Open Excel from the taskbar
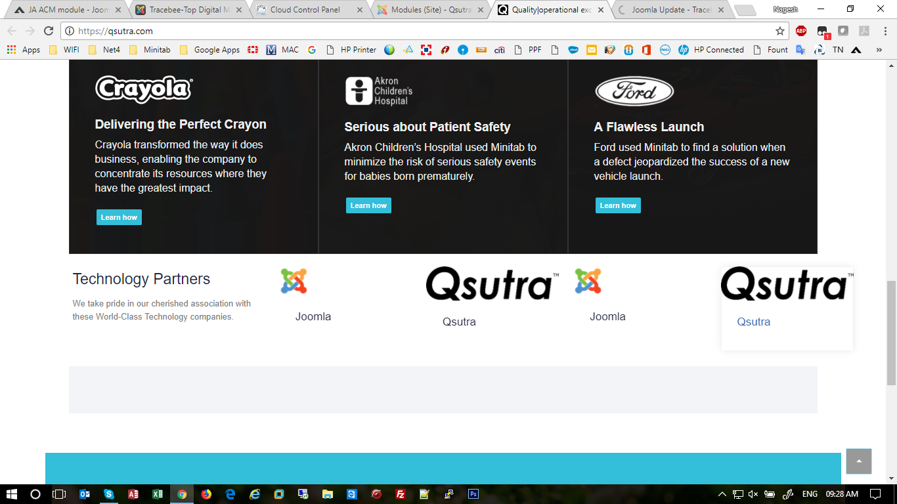This screenshot has width=897, height=504. 158,494
